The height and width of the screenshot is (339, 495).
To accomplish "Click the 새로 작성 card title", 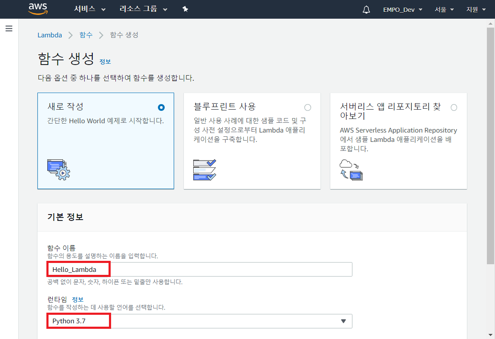I will coord(66,107).
